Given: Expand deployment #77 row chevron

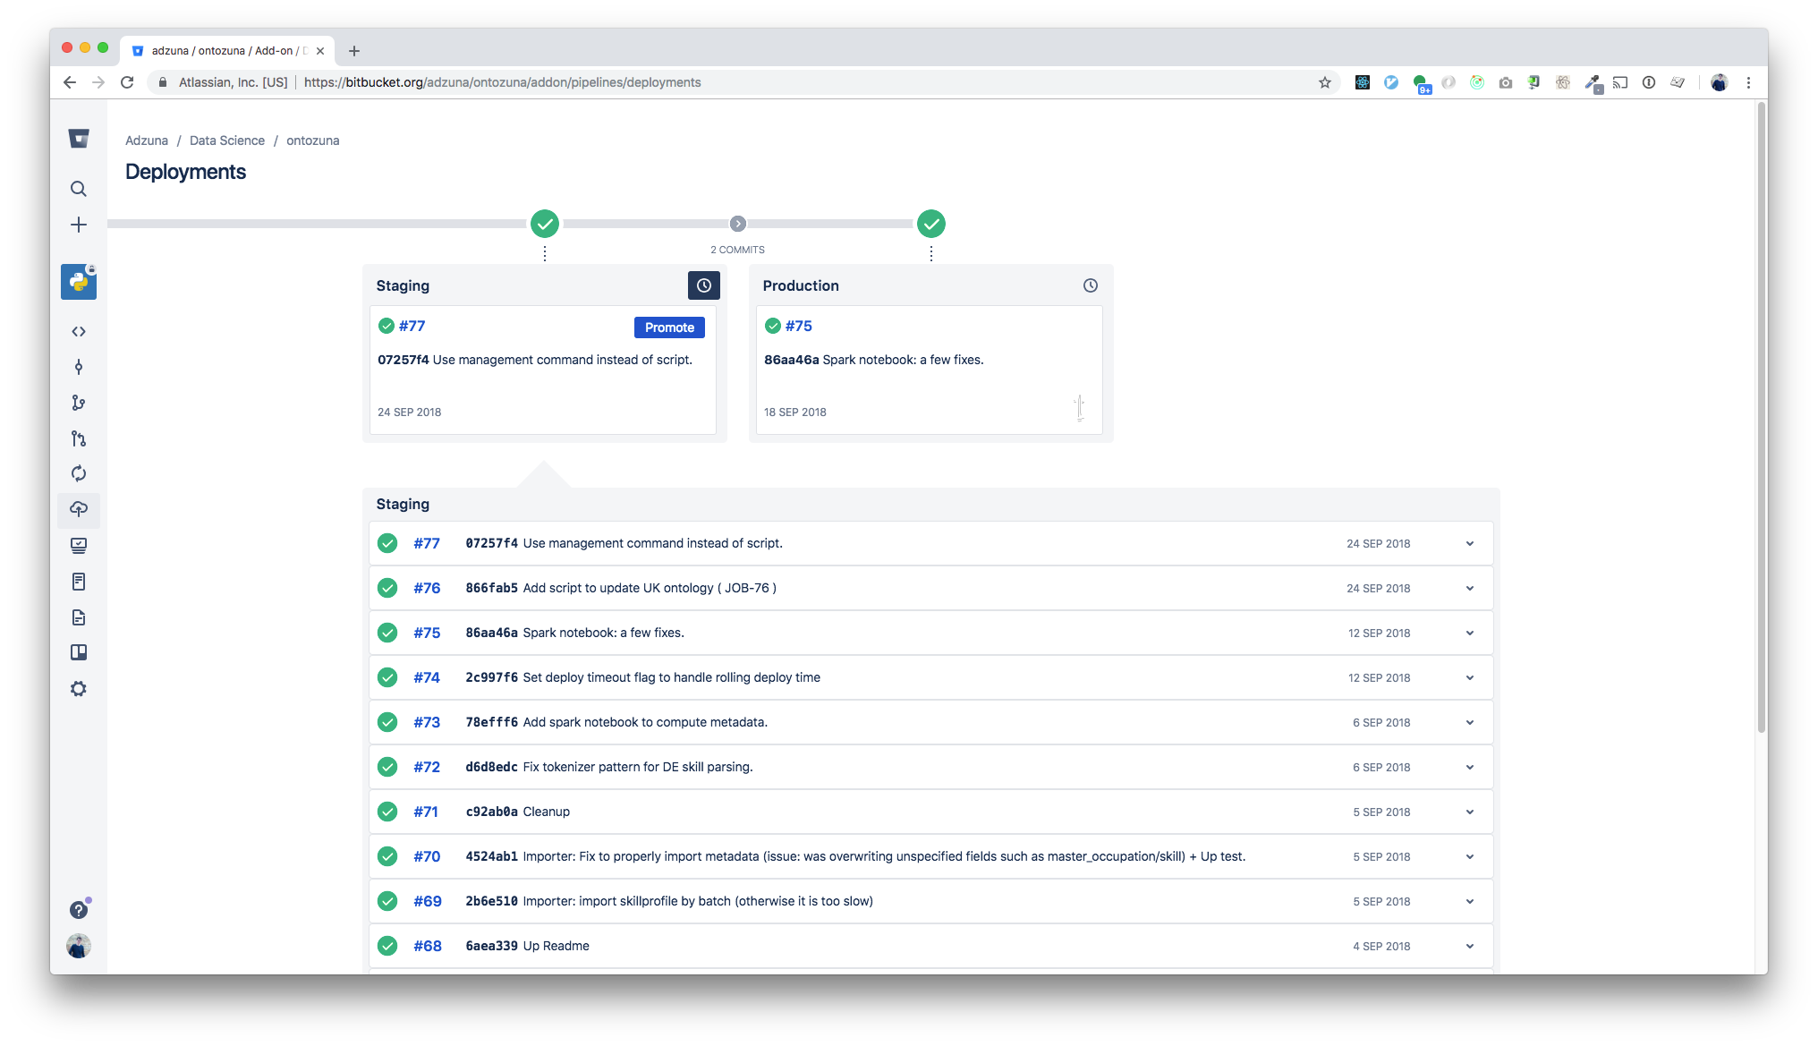Looking at the screenshot, I should coord(1469,544).
